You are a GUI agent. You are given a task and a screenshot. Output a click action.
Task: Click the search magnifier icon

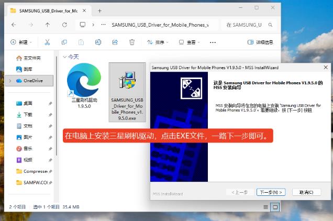270,25
